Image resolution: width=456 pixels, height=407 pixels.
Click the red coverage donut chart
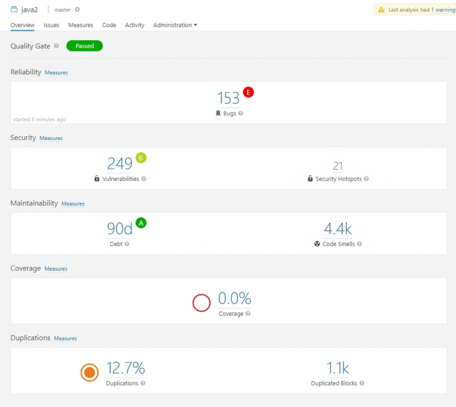pyautogui.click(x=201, y=303)
